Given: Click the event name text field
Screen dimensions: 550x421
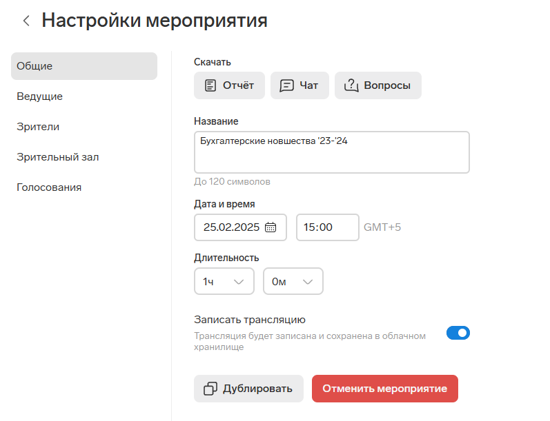Looking at the screenshot, I should (x=332, y=152).
